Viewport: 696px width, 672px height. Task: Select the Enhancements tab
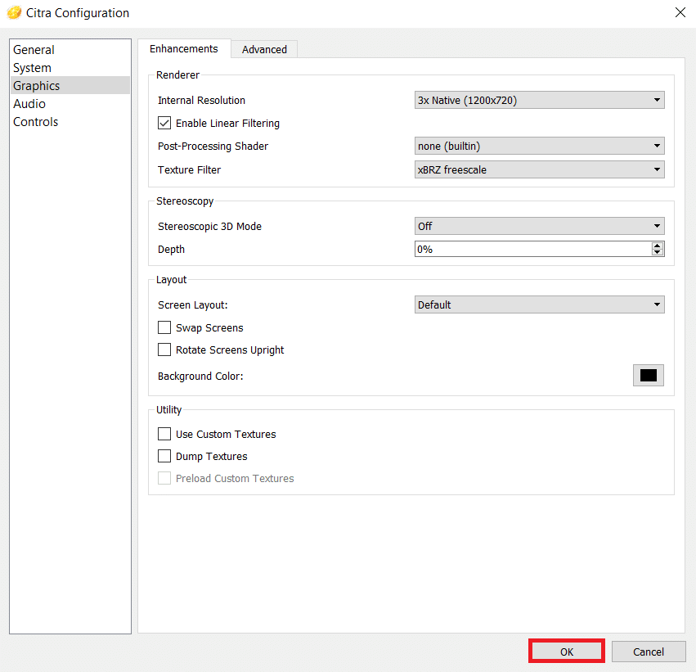[x=184, y=49]
